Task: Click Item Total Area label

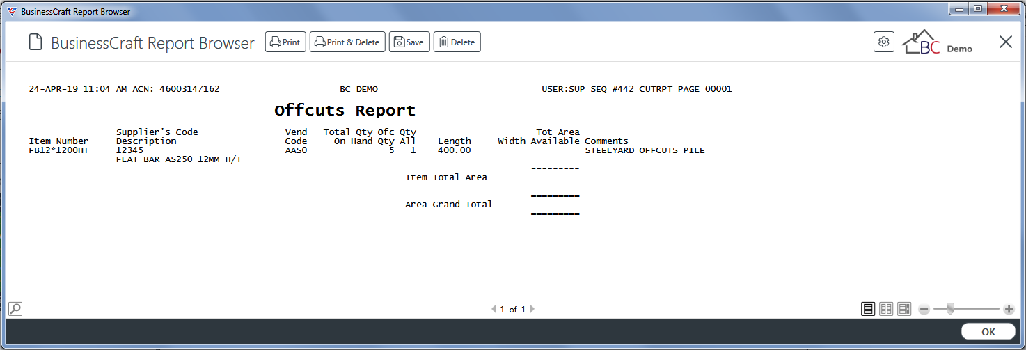Action: tap(446, 177)
